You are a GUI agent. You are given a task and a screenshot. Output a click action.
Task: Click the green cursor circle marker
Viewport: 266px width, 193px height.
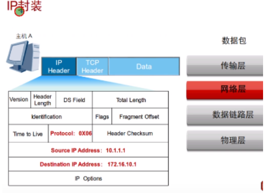point(19,12)
